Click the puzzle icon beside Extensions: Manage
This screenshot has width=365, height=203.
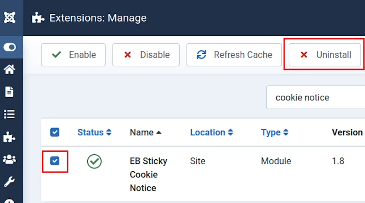pyautogui.click(x=38, y=17)
